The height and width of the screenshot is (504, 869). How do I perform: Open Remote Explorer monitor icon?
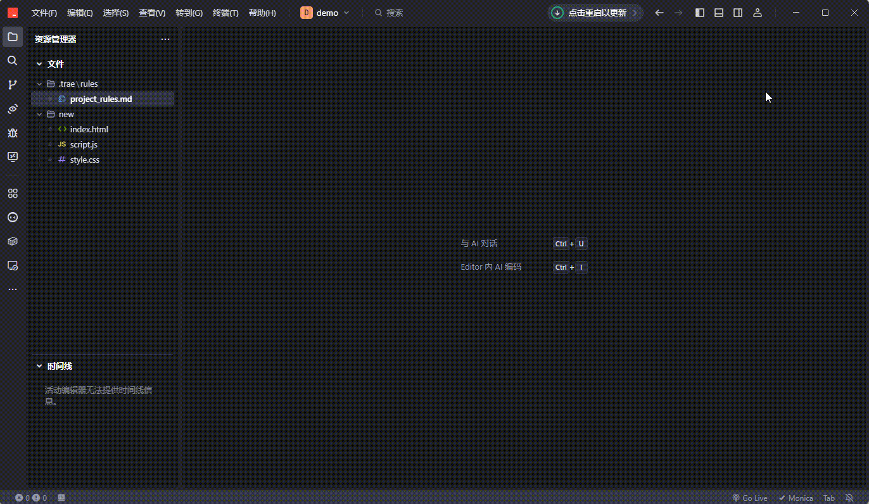pyautogui.click(x=13, y=156)
